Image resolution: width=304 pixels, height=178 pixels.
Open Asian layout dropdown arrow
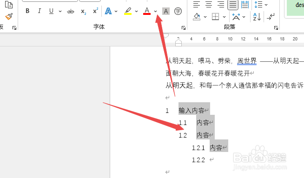pyautogui.click(x=244, y=17)
